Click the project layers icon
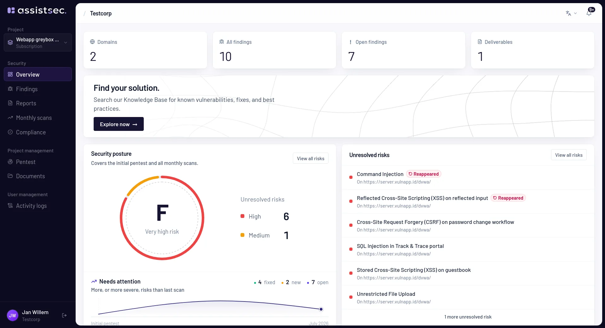The width and height of the screenshot is (605, 328). pos(10,43)
